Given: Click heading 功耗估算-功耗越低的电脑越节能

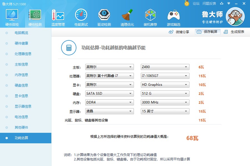Looking at the screenshot, I should 113,48.
